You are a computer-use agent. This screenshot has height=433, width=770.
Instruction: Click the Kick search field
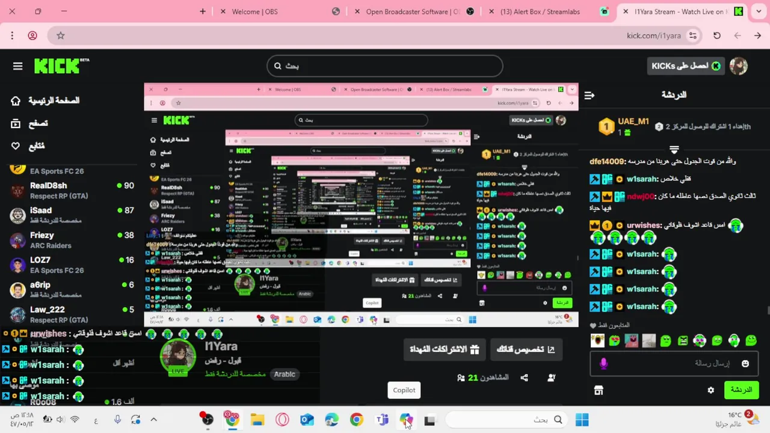pyautogui.click(x=384, y=66)
